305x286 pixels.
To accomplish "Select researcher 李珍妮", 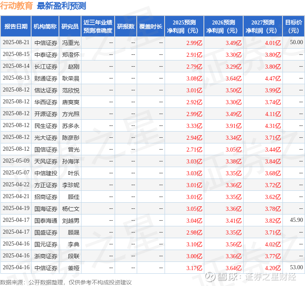I will coord(70,185).
